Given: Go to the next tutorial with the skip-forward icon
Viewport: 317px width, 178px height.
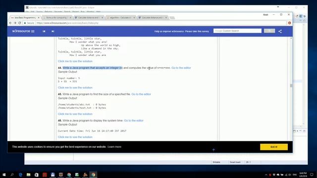Looking at the screenshot, I should click(x=53, y=31).
